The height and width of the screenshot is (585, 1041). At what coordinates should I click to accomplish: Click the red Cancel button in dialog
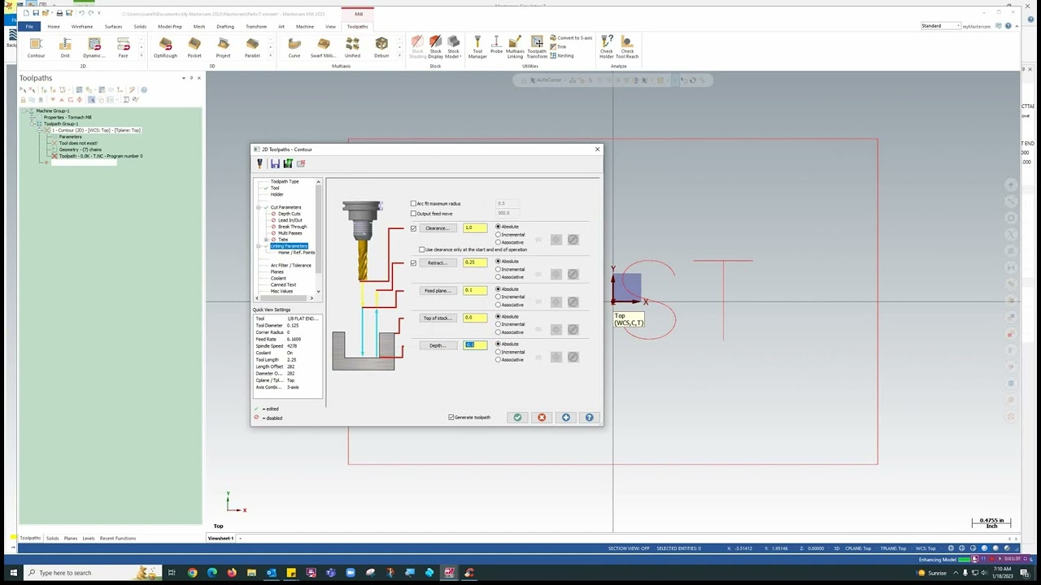(x=542, y=418)
